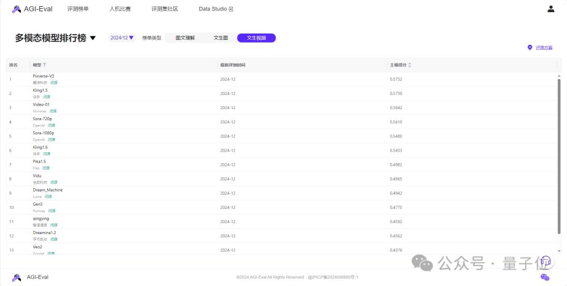Select the qingying model name
Screen dimensions: 567x286
pyautogui.click(x=41, y=219)
